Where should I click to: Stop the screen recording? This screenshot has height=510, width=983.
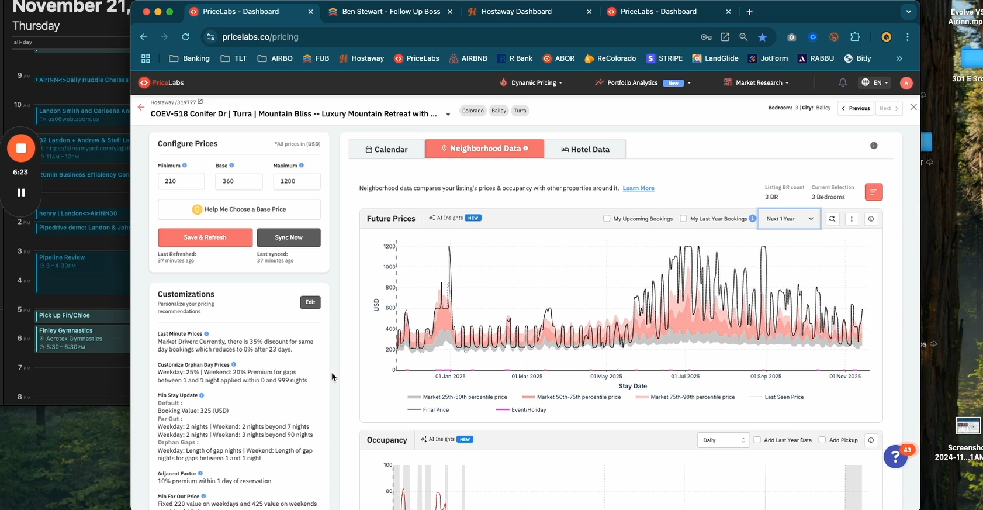point(21,149)
